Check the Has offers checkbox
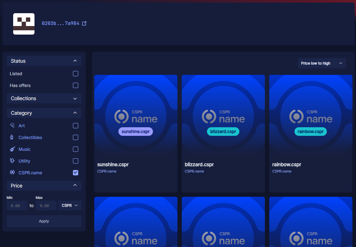 [x=76, y=85]
